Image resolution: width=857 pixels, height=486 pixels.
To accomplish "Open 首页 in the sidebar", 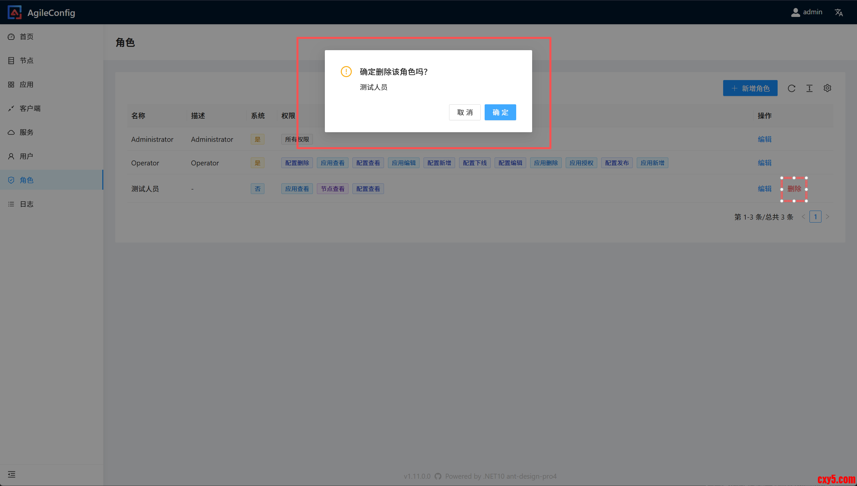I will point(26,37).
